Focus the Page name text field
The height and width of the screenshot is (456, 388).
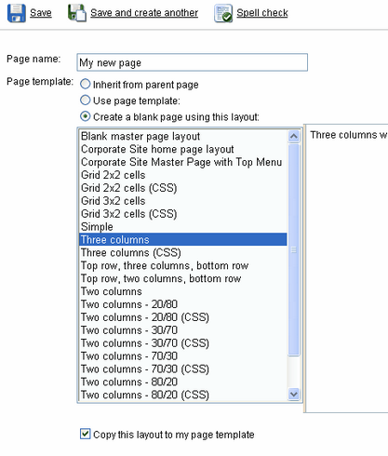tap(193, 62)
